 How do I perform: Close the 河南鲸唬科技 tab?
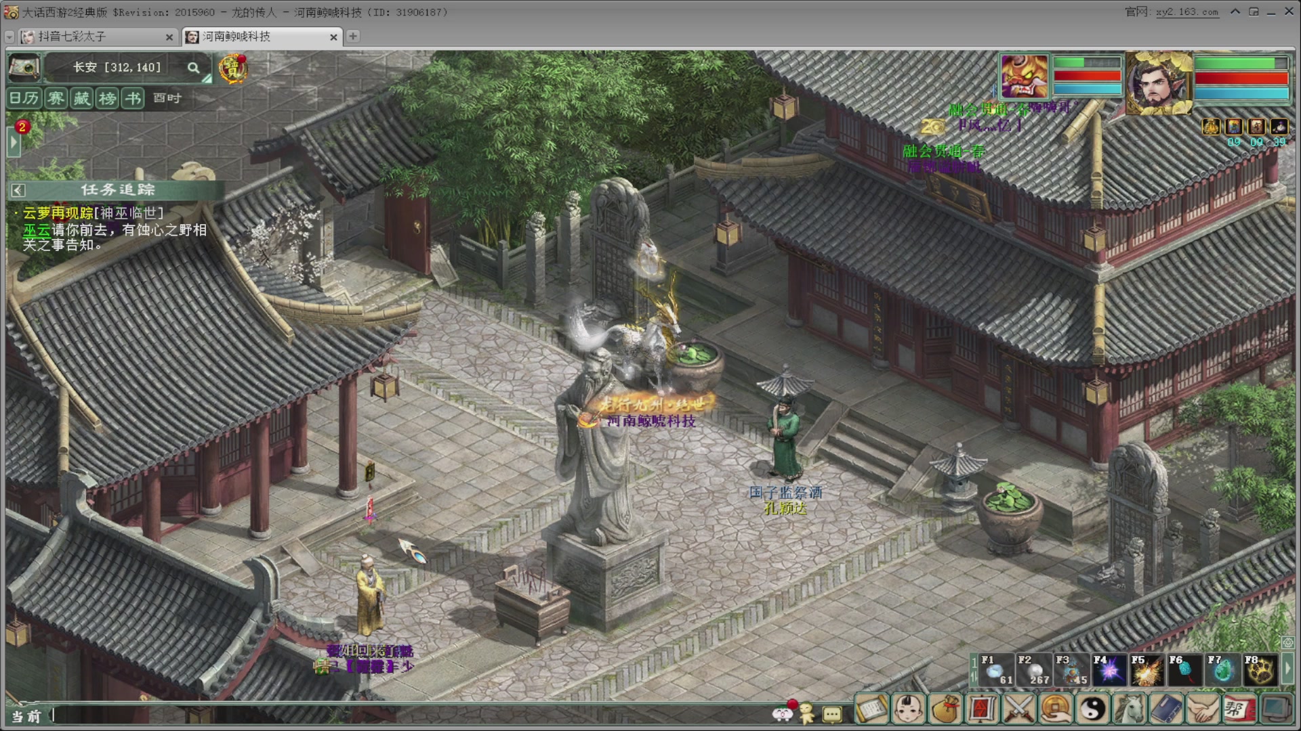pos(333,37)
